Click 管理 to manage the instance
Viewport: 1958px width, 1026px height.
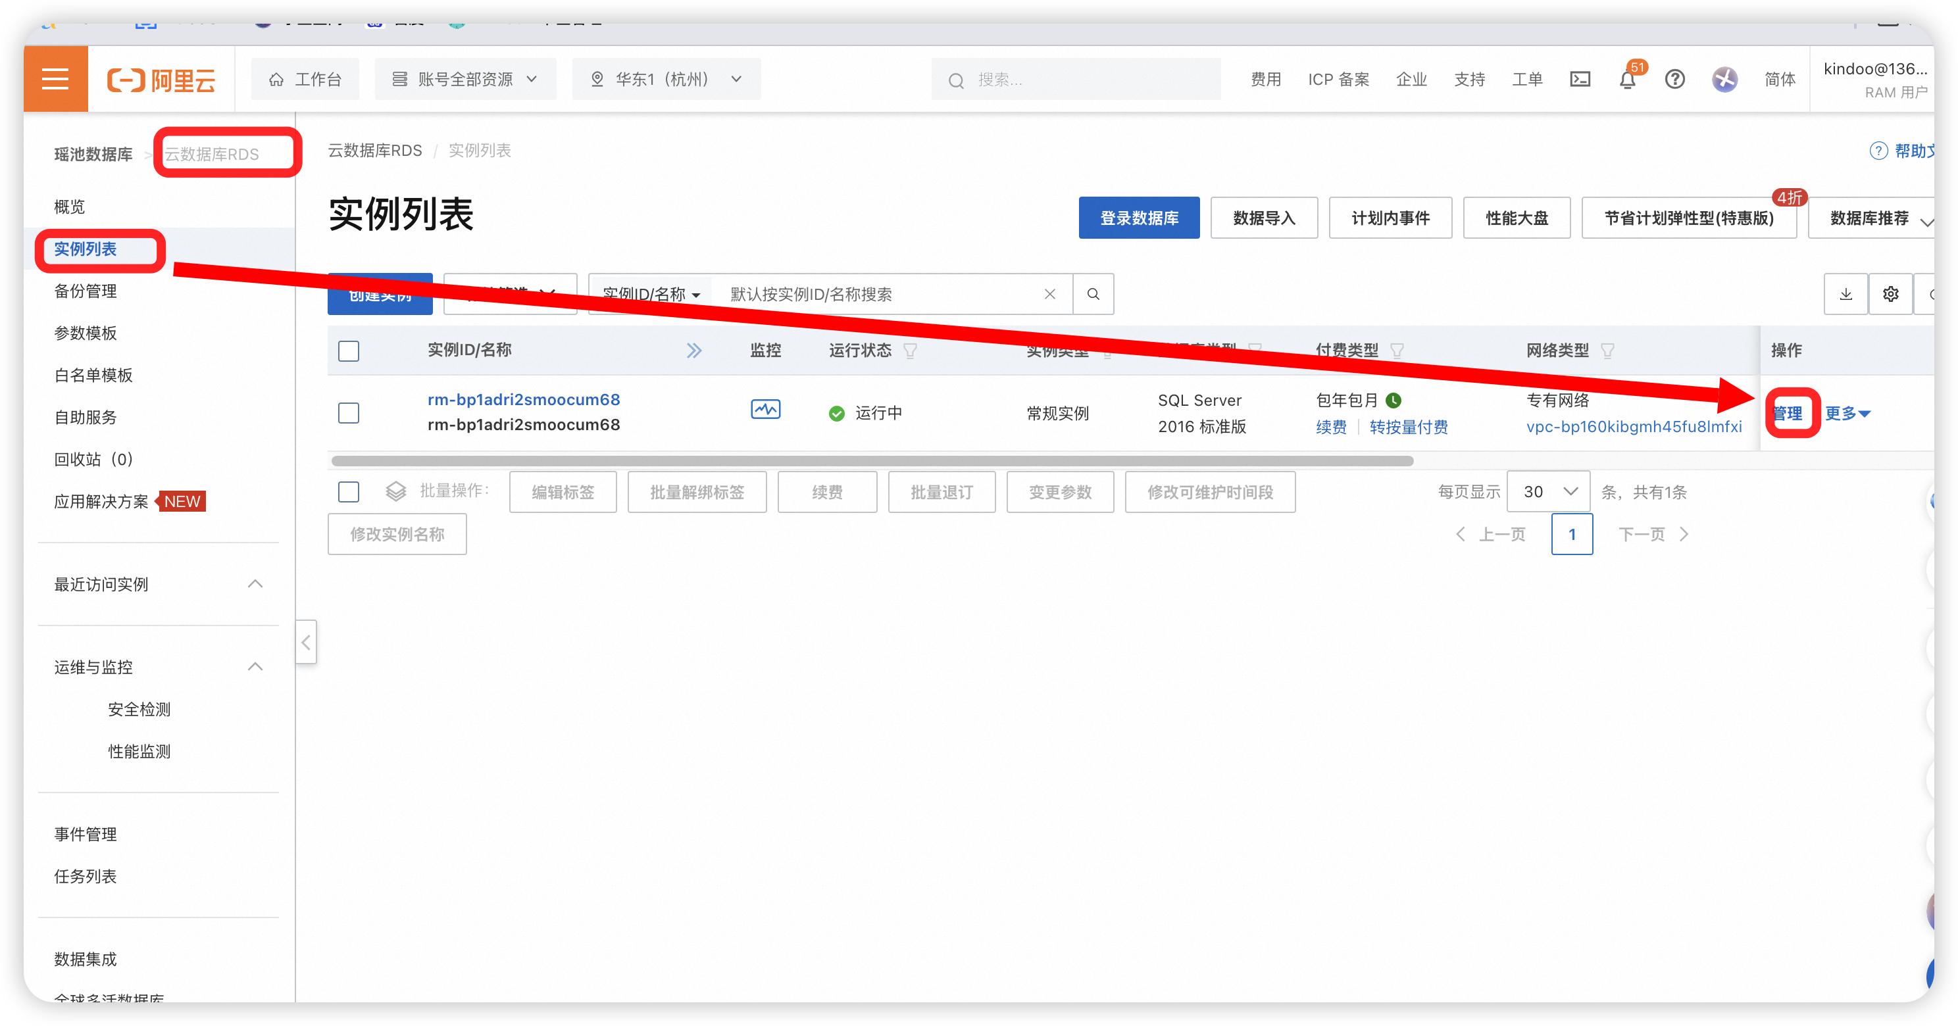pyautogui.click(x=1788, y=414)
